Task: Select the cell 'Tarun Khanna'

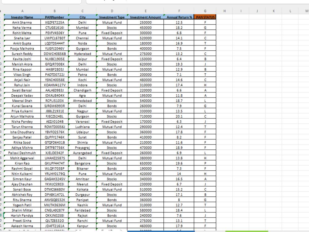Action: 22,127
